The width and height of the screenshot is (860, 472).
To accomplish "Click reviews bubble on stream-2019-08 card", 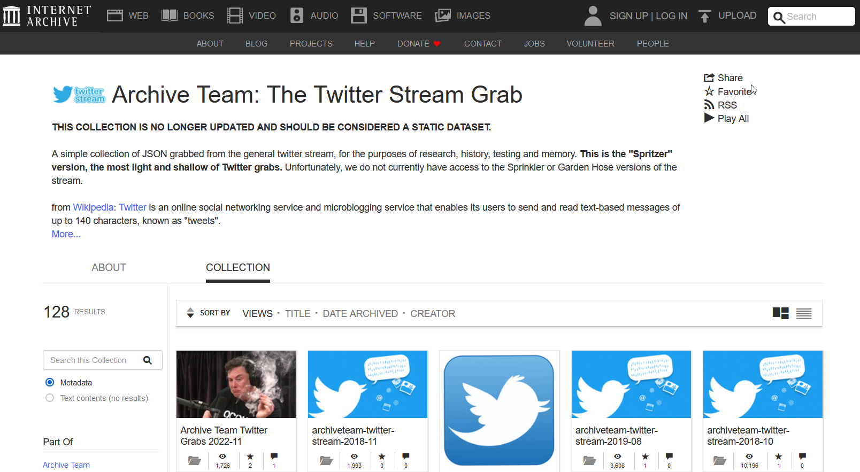I will 669,456.
